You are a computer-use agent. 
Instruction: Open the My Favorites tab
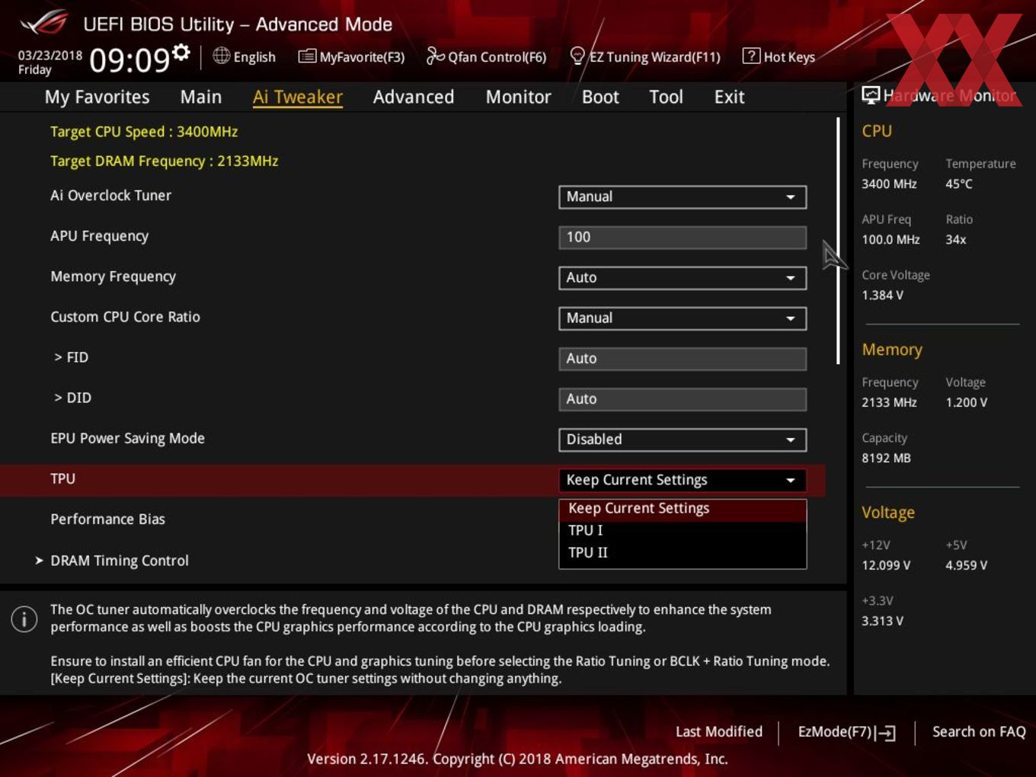[x=97, y=97]
